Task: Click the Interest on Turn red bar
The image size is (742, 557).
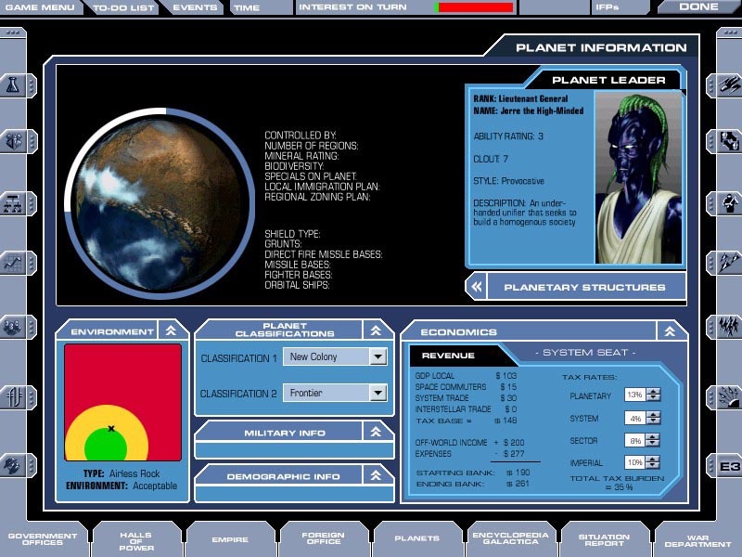Action: tap(477, 7)
